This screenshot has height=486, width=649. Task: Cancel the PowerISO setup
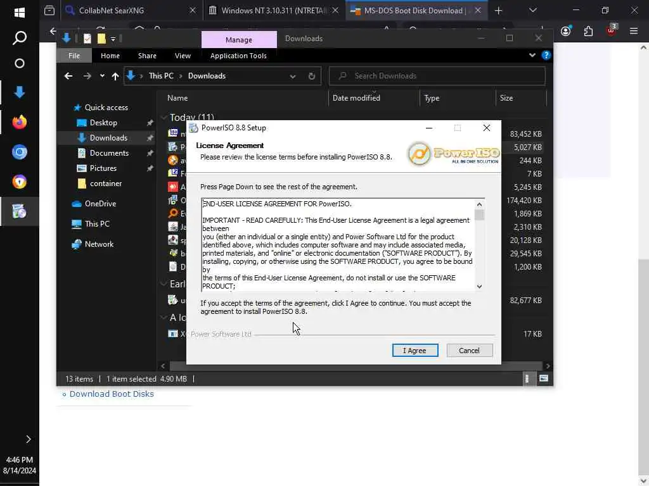pos(470,351)
